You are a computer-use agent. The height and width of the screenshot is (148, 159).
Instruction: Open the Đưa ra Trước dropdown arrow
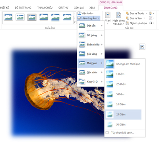[x=147, y=13]
